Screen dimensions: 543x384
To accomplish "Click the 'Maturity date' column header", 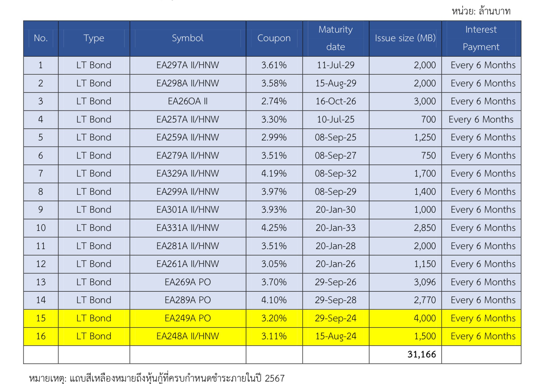I will pyautogui.click(x=336, y=38).
